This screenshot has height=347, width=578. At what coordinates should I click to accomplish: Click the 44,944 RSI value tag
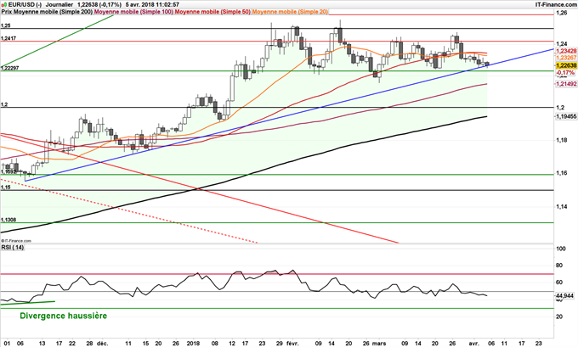pos(564,295)
